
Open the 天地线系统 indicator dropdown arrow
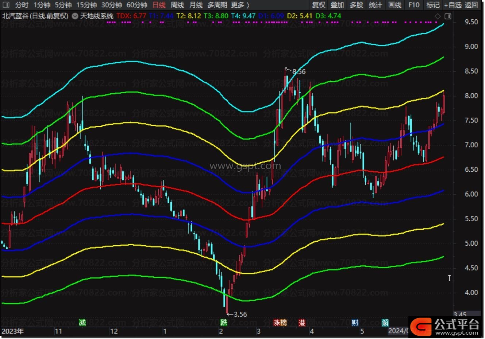(75, 16)
